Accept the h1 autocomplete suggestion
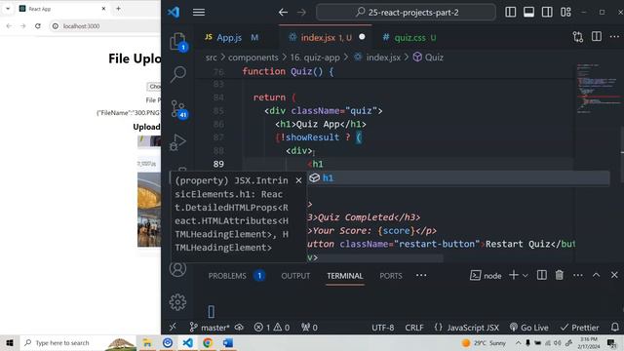This screenshot has height=351, width=624. pyautogui.click(x=457, y=177)
